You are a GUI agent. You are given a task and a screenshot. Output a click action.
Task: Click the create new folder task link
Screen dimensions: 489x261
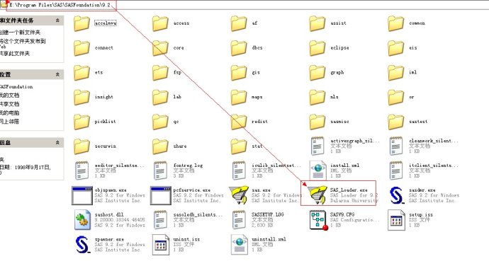[x=20, y=32]
